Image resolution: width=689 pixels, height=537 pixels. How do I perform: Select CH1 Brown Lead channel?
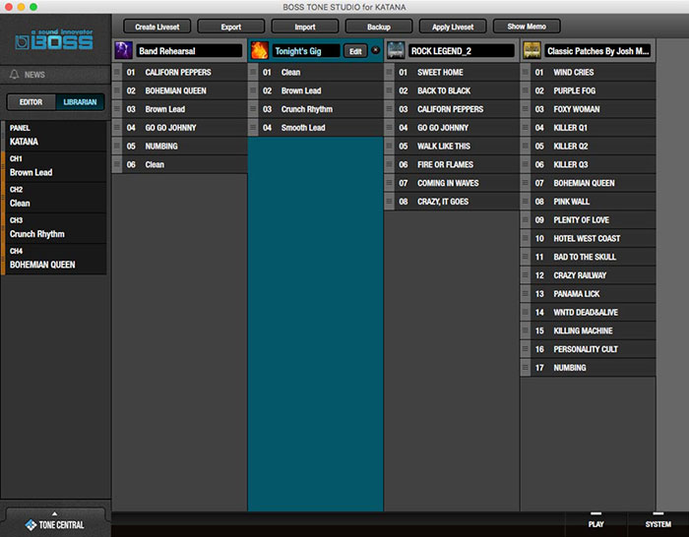point(53,166)
